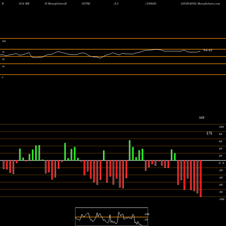Image resolution: width=226 pixels, height=226 pixels.
Task: Click the MR panel title label
Action: [x=202, y=118]
